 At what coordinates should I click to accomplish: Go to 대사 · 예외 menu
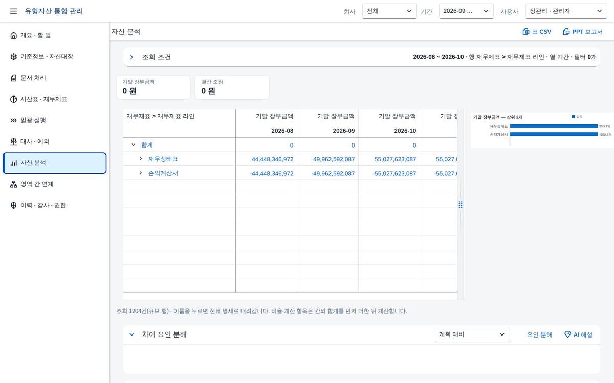coord(55,141)
